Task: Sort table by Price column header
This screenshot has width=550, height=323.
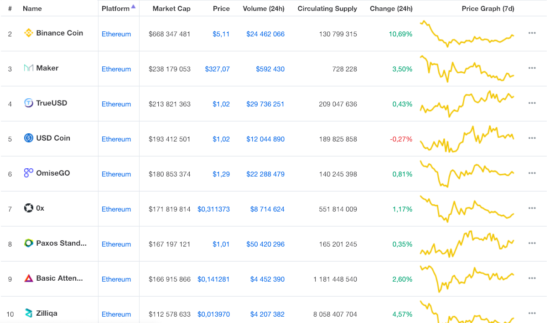Action: [221, 9]
